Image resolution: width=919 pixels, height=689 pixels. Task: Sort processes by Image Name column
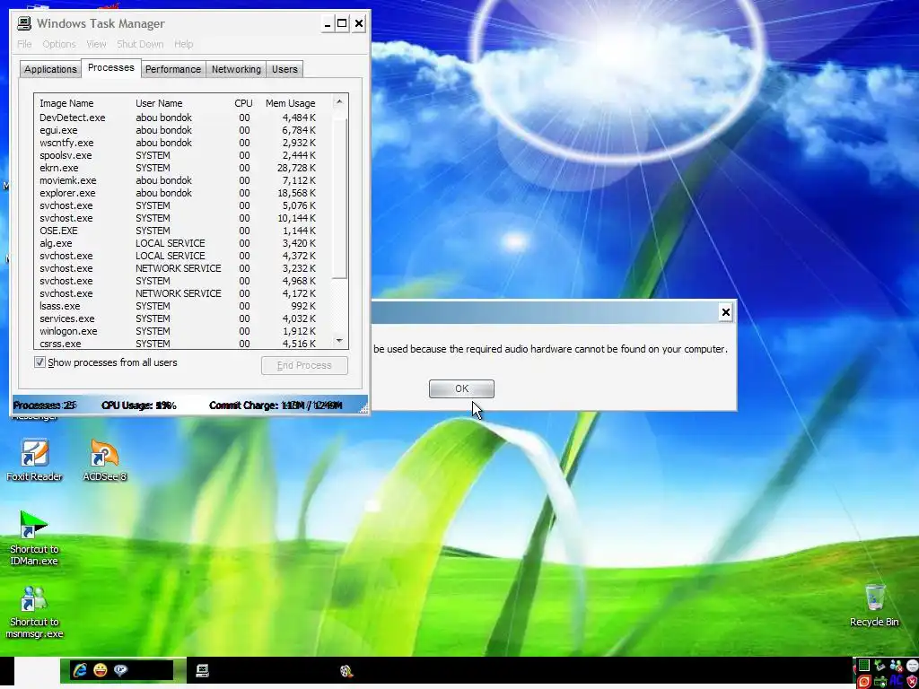[83, 103]
